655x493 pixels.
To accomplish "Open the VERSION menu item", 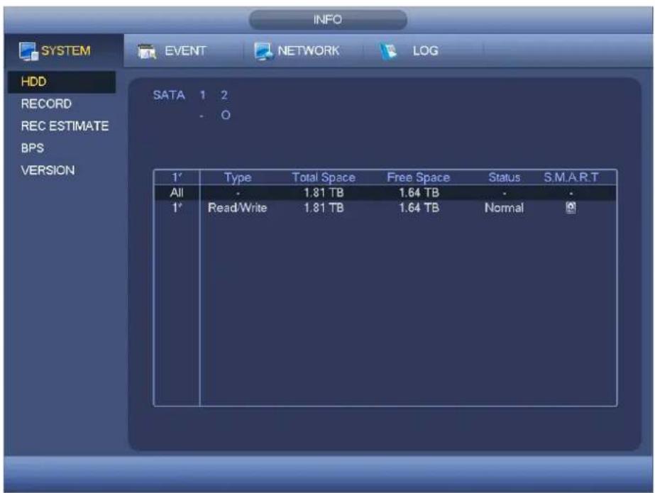I will (48, 170).
